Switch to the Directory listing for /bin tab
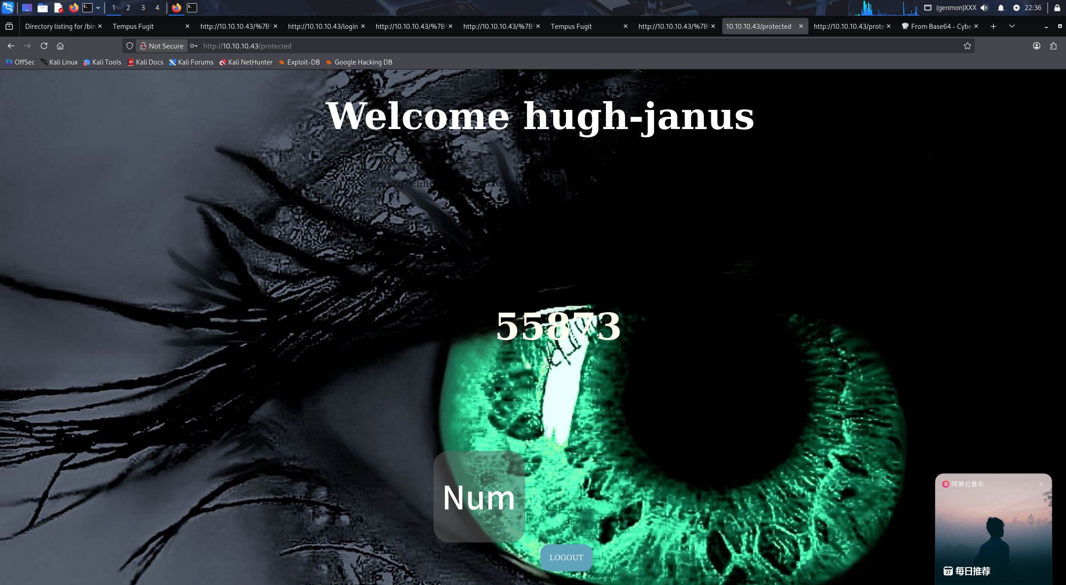The height and width of the screenshot is (585, 1066). click(x=60, y=26)
